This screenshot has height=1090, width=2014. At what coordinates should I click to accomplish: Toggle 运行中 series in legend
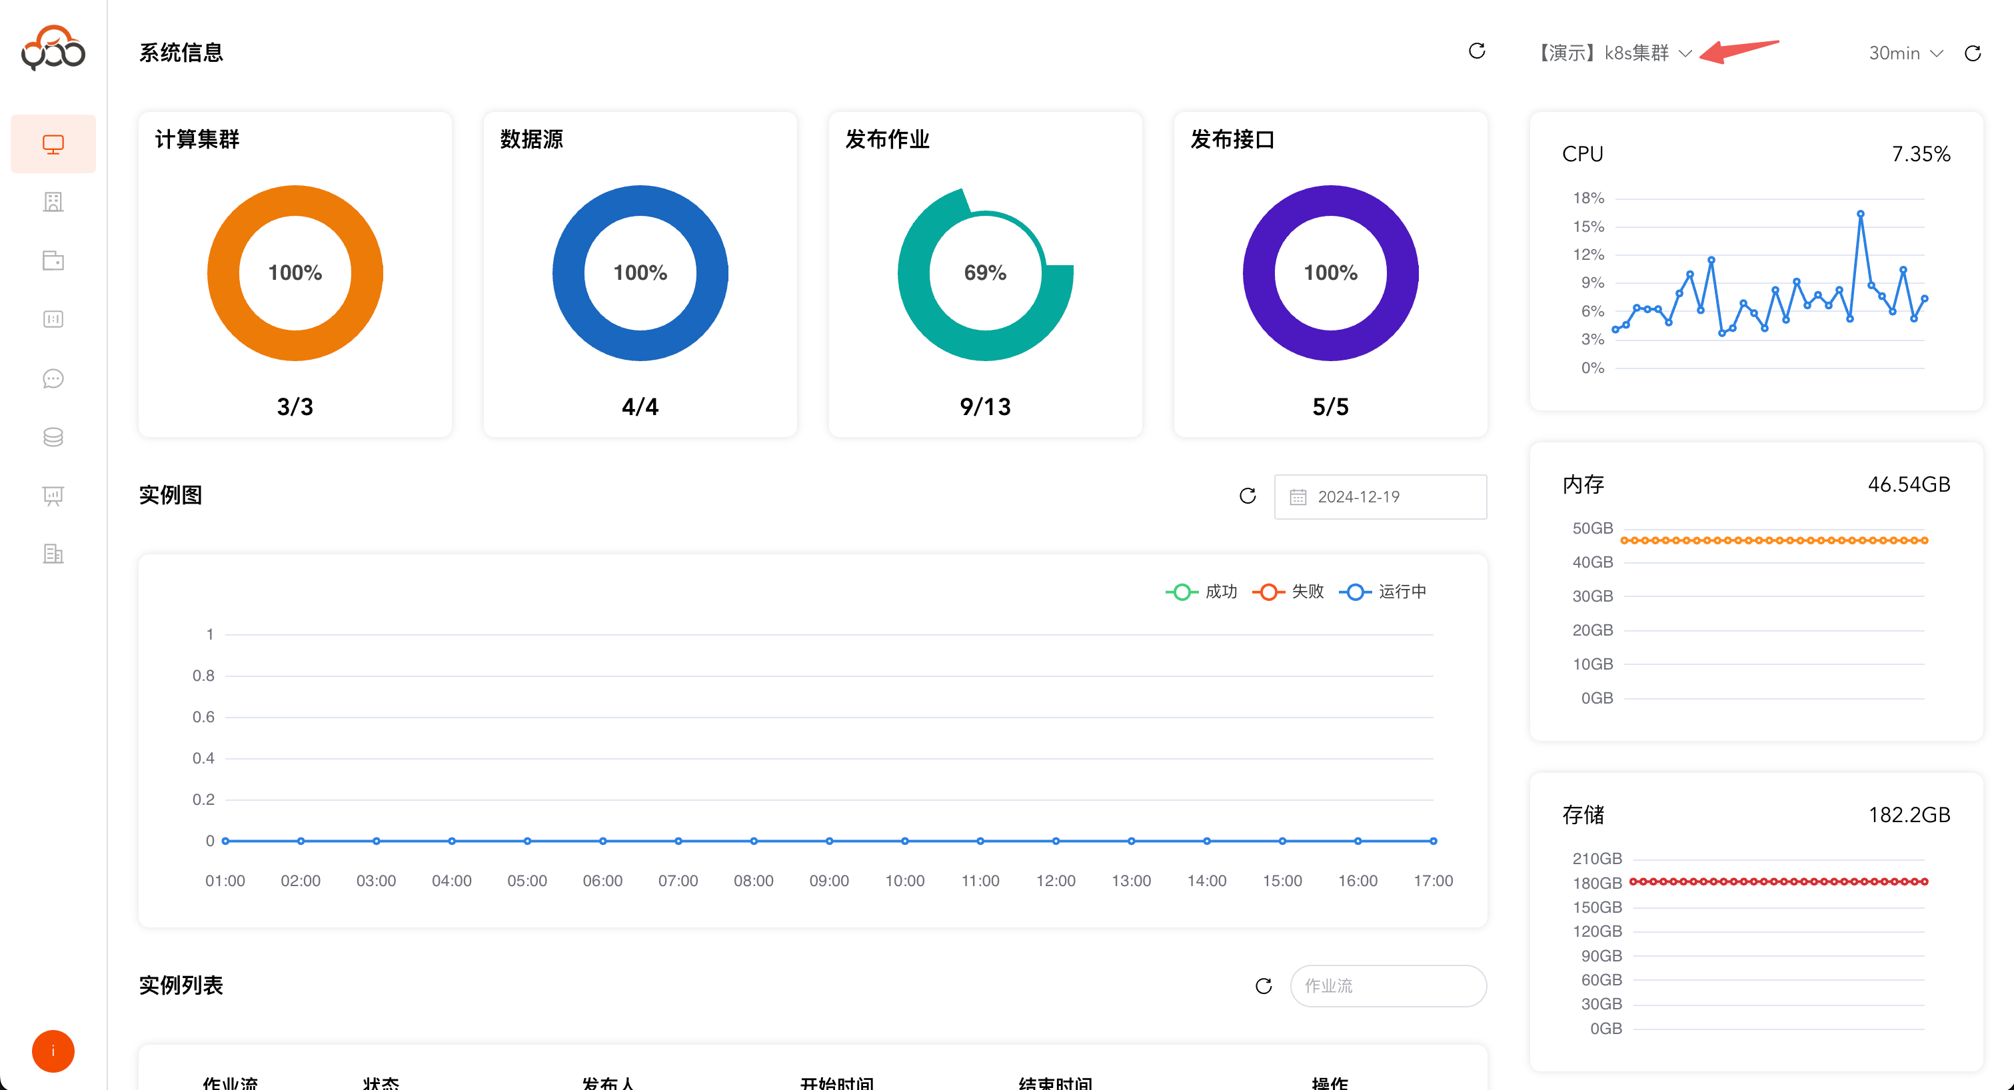[1383, 592]
